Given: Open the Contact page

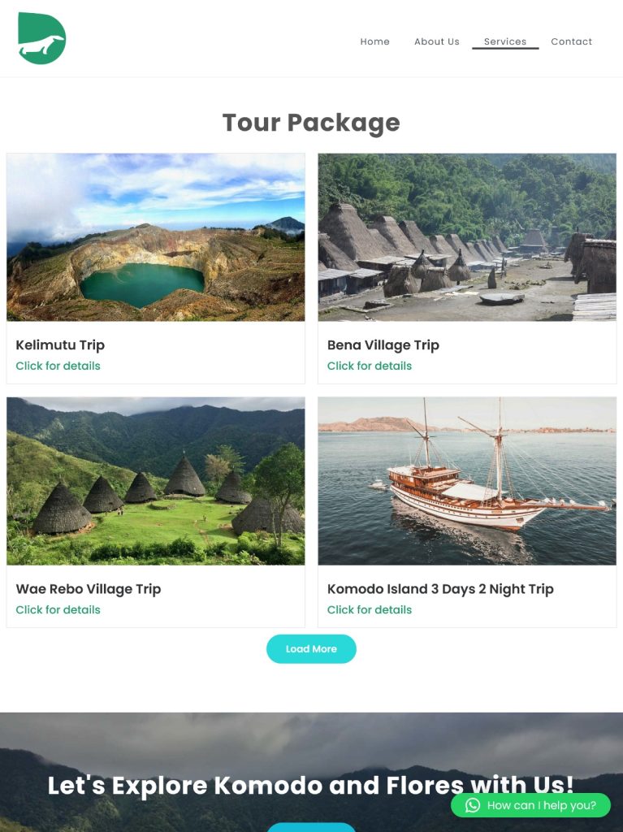Looking at the screenshot, I should (571, 41).
